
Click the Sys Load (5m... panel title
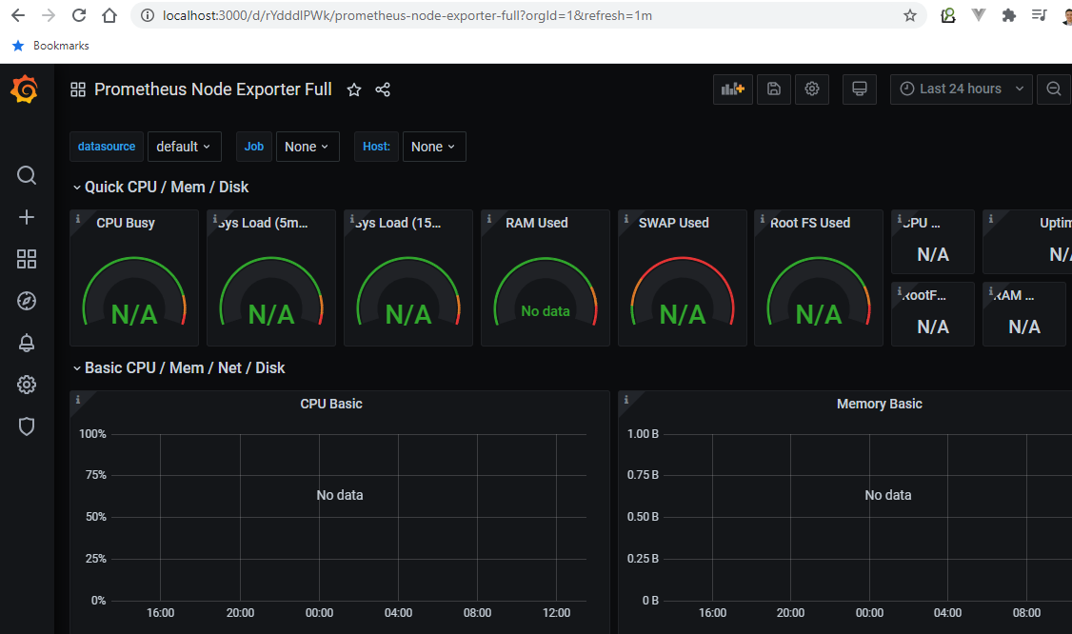pyautogui.click(x=263, y=223)
